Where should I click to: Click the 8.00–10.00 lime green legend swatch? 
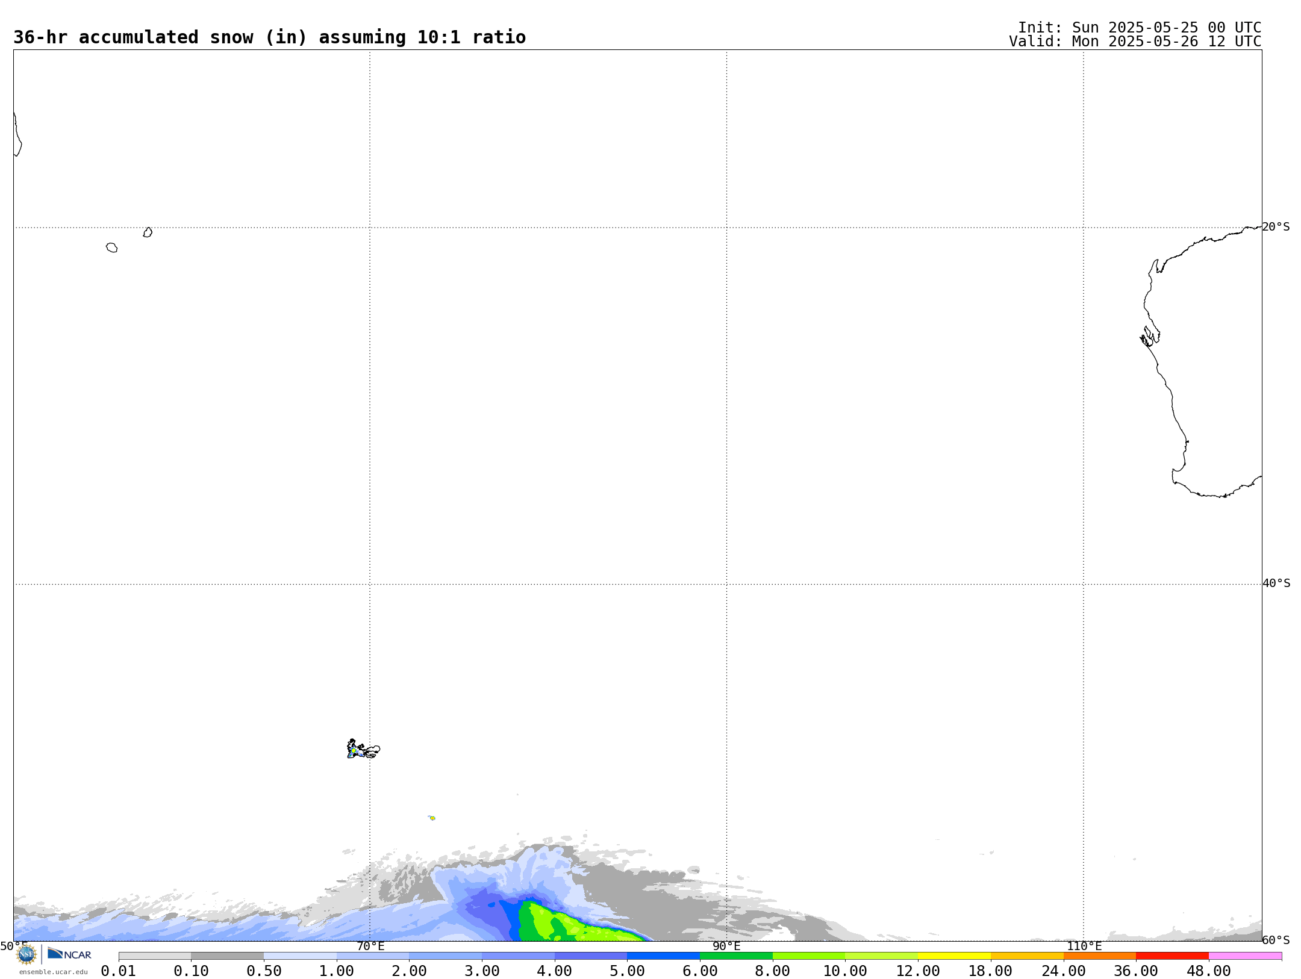(x=809, y=956)
